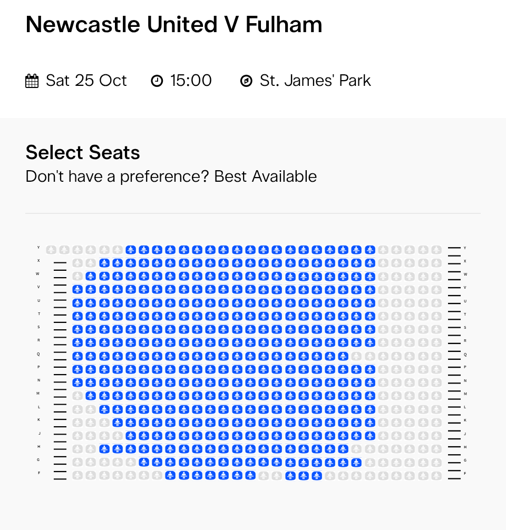This screenshot has height=530, width=506.
Task: Click the leftmost grey unavailable seat in row Y
Action: pos(51,250)
